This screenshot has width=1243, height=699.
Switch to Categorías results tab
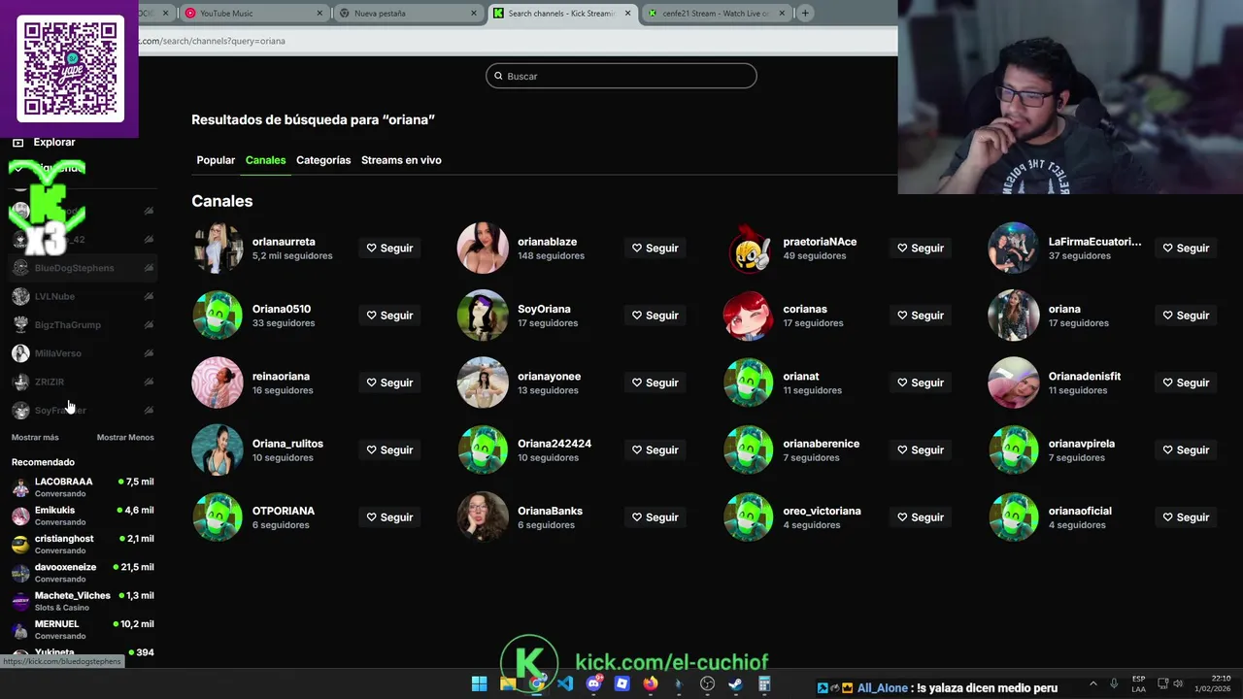coord(323,160)
